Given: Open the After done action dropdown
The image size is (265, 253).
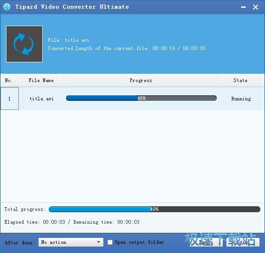Looking at the screenshot, I should [x=71, y=242].
